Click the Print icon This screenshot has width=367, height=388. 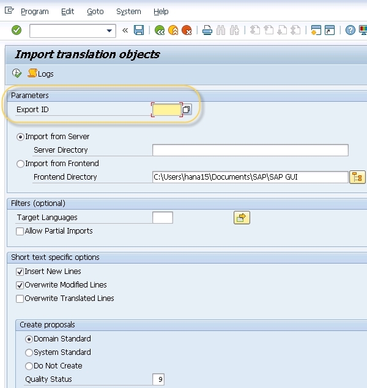click(207, 31)
